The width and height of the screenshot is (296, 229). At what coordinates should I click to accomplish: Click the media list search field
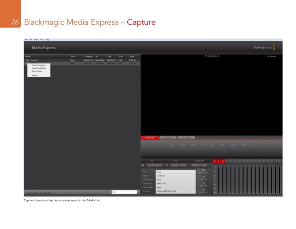point(124,192)
